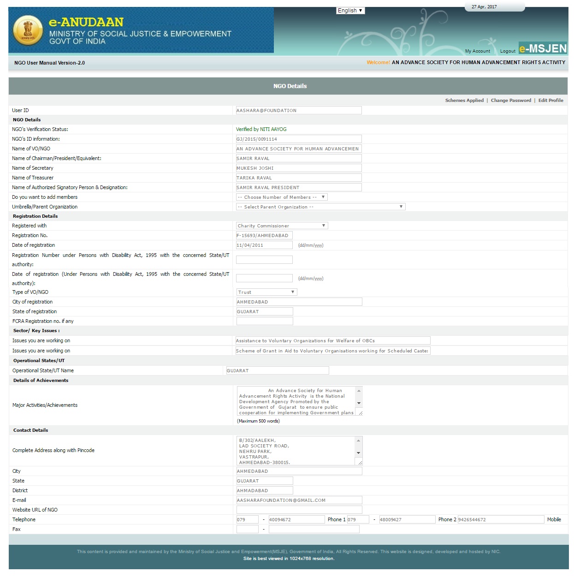This screenshot has width=574, height=578.
Task: Click the Logout link
Action: tap(508, 51)
